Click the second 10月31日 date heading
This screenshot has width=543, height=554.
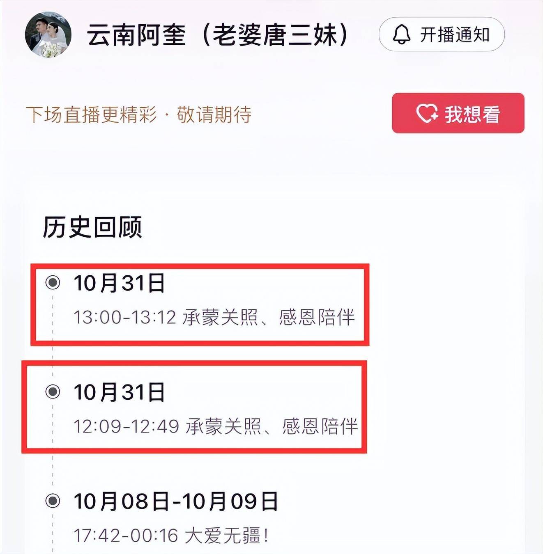click(x=120, y=392)
